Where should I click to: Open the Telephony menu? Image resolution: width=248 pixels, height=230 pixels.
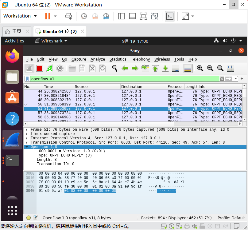(x=140, y=59)
